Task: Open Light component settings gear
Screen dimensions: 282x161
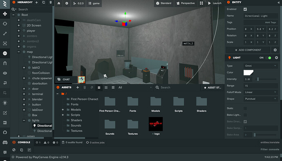Action: tap(276, 58)
